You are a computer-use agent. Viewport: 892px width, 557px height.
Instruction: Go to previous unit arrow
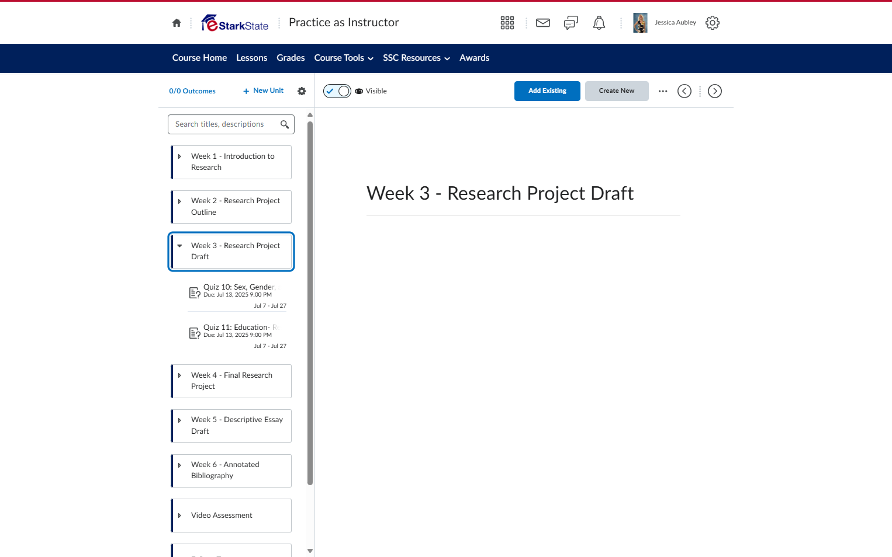pyautogui.click(x=684, y=91)
